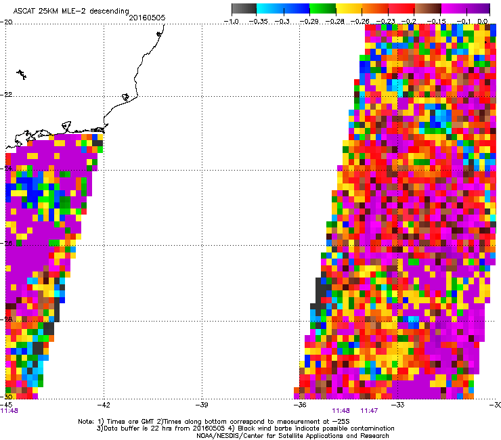Pick the red color bar segment

pos(401,9)
